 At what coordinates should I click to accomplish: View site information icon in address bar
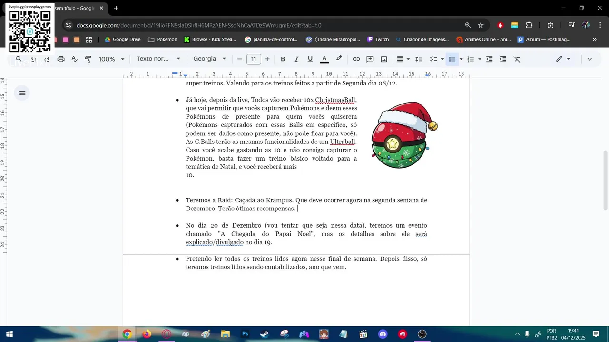point(69,25)
